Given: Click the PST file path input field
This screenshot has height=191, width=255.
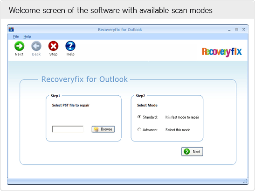Looking at the screenshot, I should pos(68,129).
